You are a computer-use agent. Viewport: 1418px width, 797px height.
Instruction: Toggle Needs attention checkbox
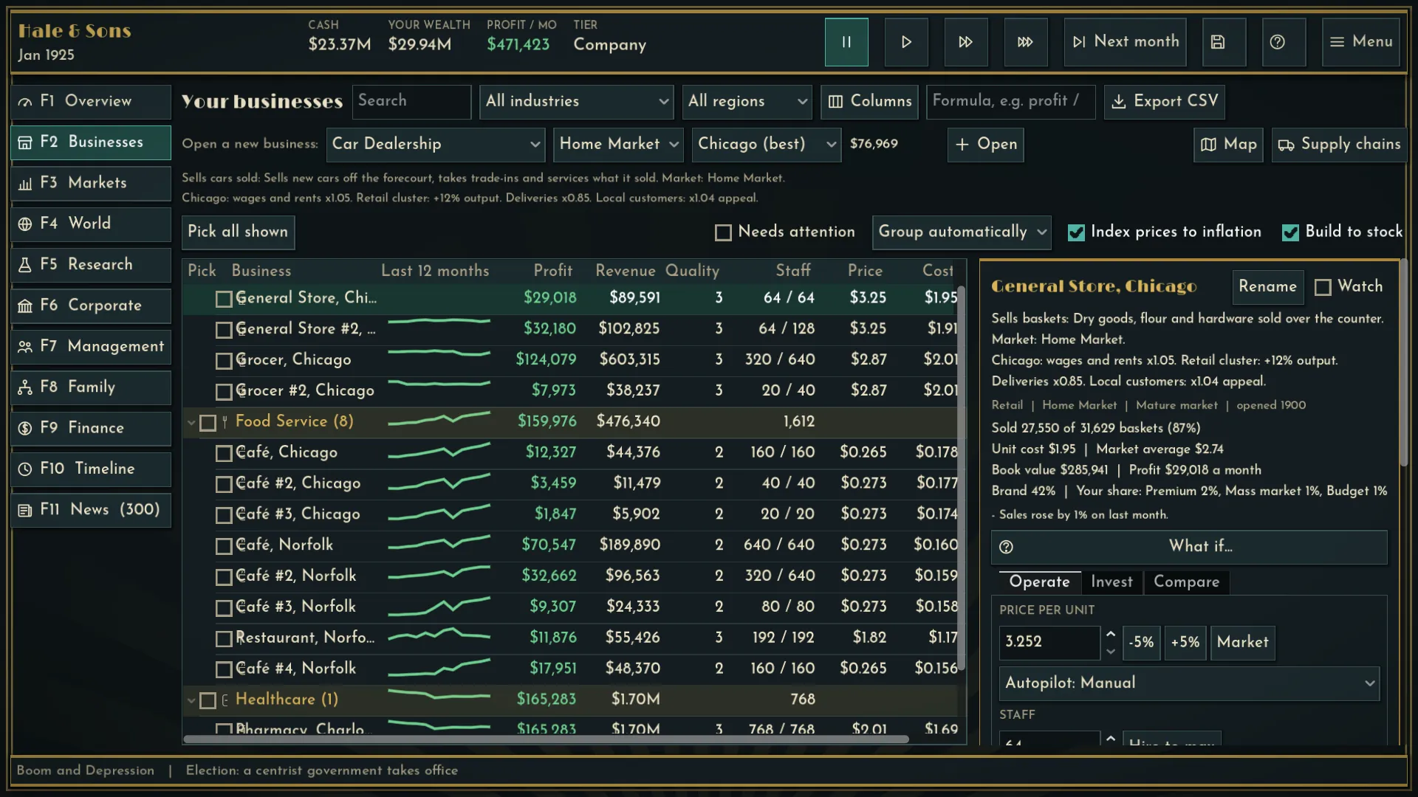pyautogui.click(x=723, y=232)
